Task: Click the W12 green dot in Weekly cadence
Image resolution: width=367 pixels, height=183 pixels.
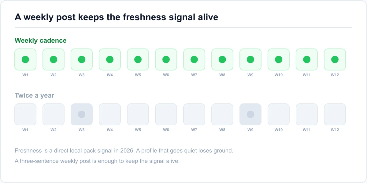Action: (335, 59)
